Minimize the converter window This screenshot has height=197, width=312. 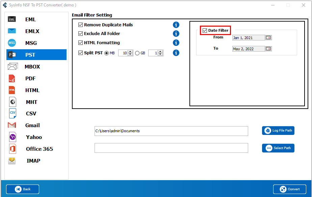[x=273, y=5]
